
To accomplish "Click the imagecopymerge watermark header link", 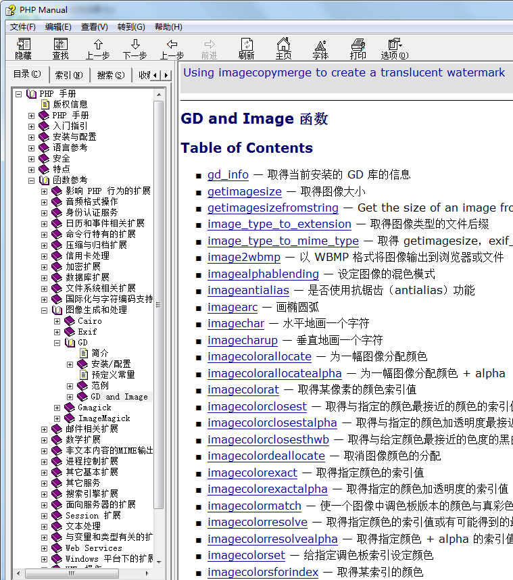I will (344, 72).
